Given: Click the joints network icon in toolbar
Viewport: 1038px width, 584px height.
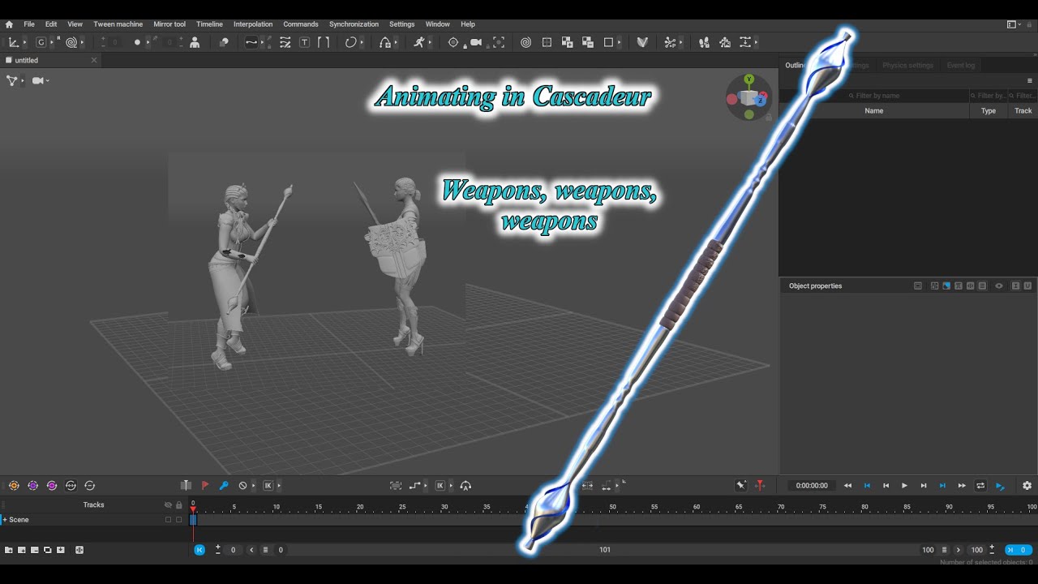Looking at the screenshot, I should [x=670, y=42].
